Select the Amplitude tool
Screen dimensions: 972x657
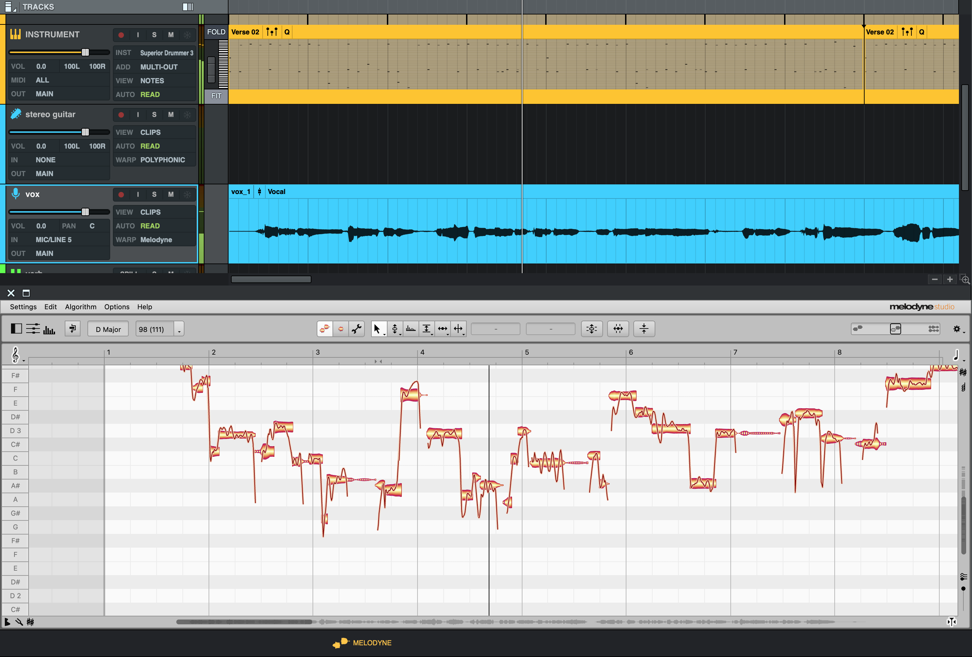coord(426,329)
